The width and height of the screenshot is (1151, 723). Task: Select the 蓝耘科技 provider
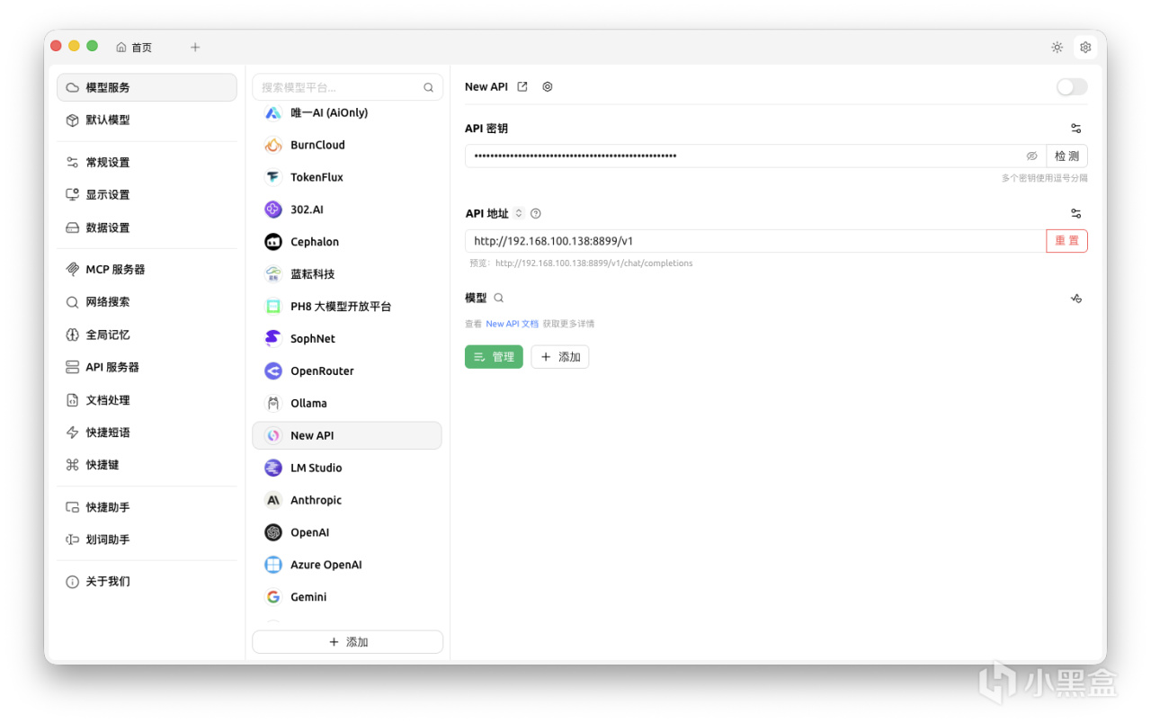(347, 274)
